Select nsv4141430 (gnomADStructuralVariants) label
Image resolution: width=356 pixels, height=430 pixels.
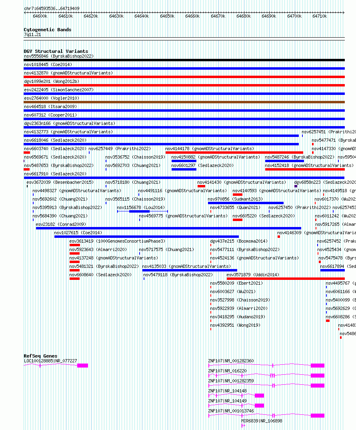point(242,182)
